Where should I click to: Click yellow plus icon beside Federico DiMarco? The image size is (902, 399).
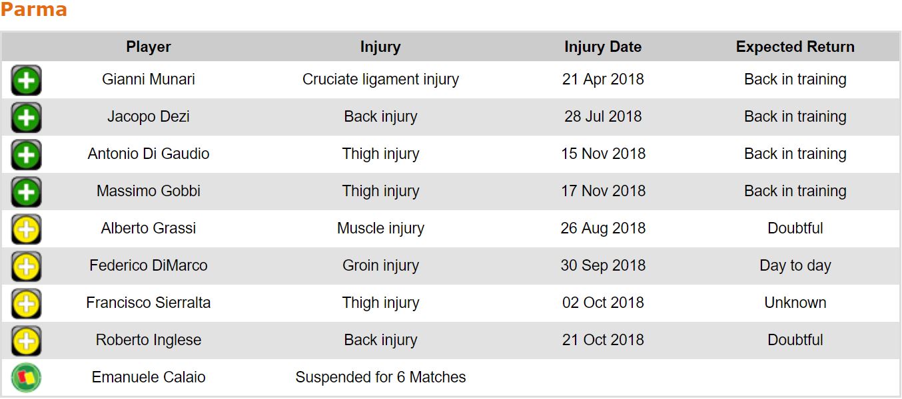pos(26,267)
